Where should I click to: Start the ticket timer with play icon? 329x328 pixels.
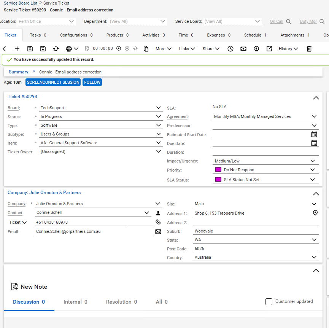[x=119, y=48]
